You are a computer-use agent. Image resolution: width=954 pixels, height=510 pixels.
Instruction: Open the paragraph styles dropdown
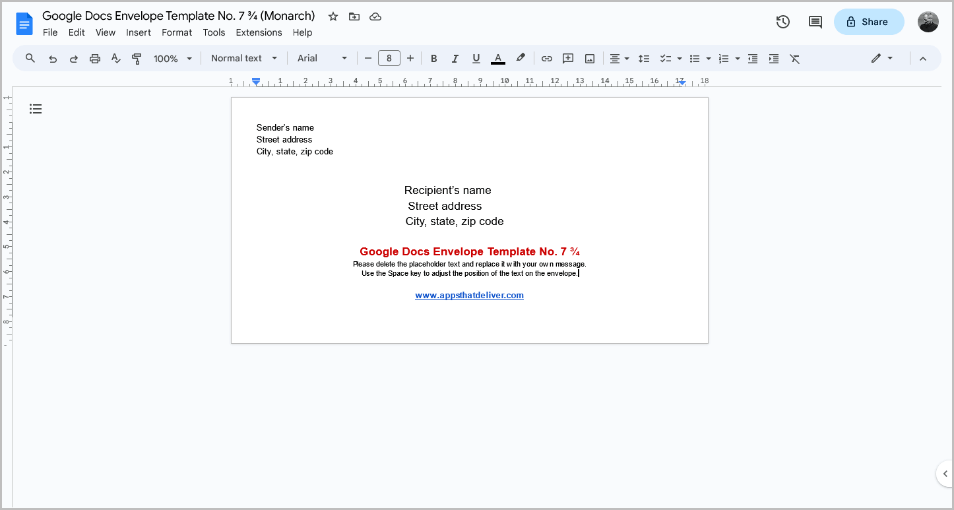pos(243,58)
